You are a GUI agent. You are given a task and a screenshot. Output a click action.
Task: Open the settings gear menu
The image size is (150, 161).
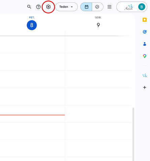[48, 7]
